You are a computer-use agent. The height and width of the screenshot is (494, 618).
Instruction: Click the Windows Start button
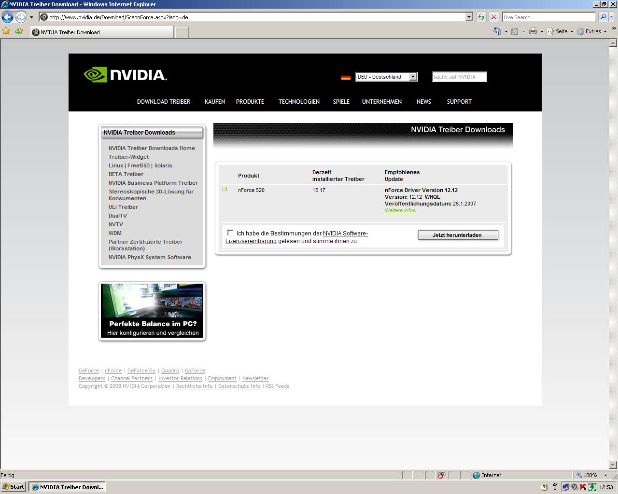pyautogui.click(x=14, y=487)
